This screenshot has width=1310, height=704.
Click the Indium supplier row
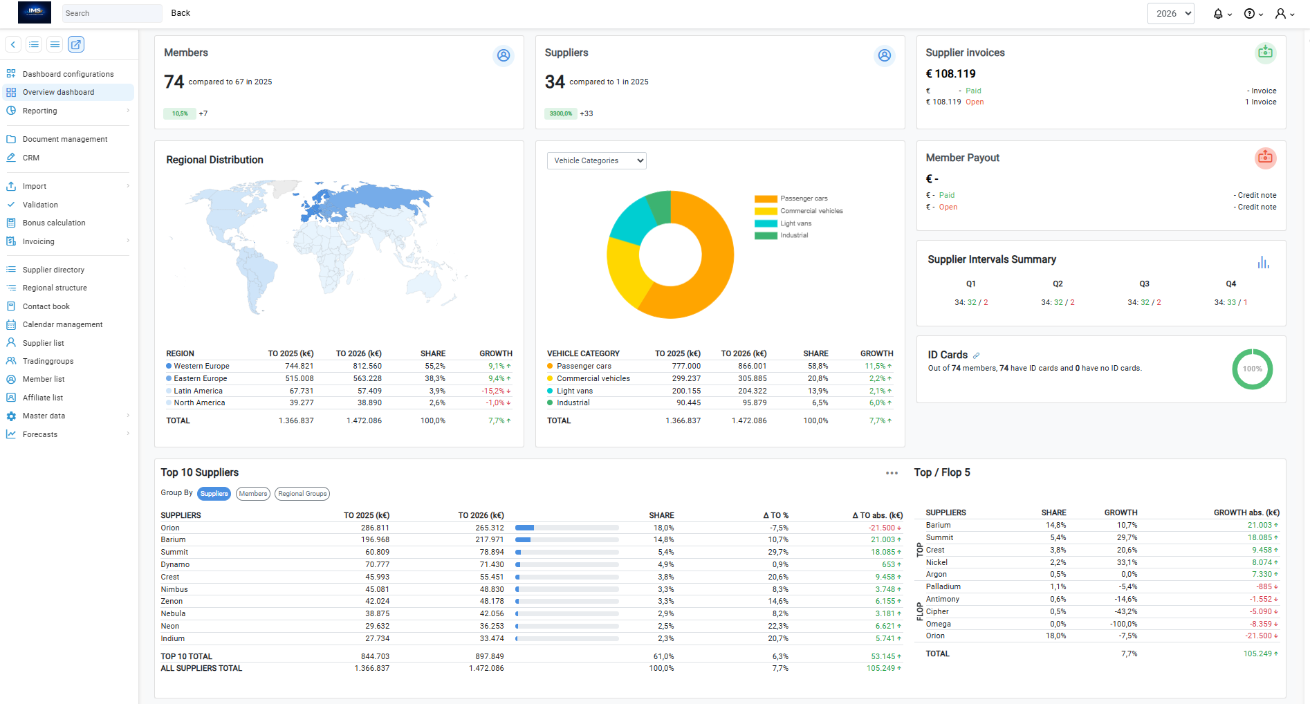531,638
